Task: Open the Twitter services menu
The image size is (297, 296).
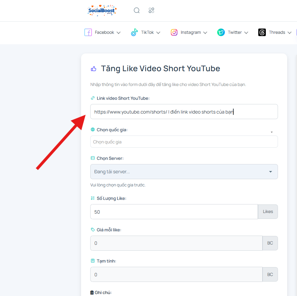Action: [233, 32]
